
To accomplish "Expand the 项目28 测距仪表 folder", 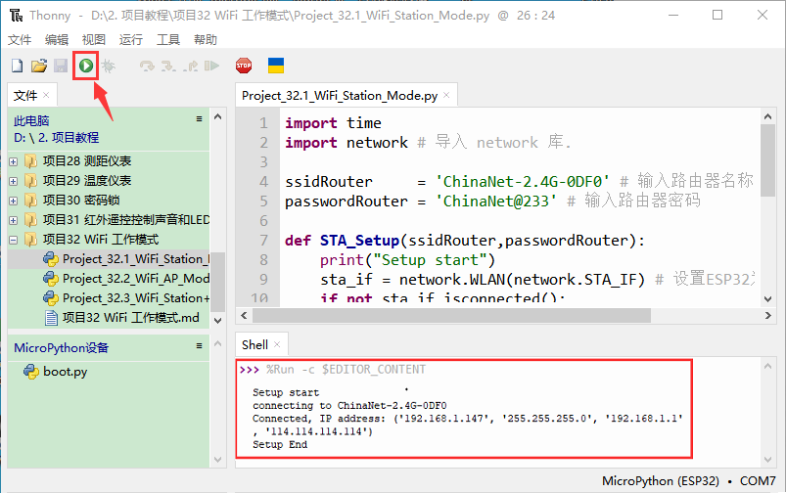I will pyautogui.click(x=14, y=160).
